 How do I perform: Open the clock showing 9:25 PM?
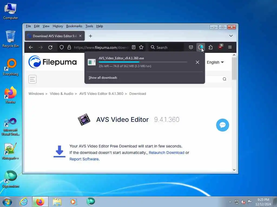point(263,202)
